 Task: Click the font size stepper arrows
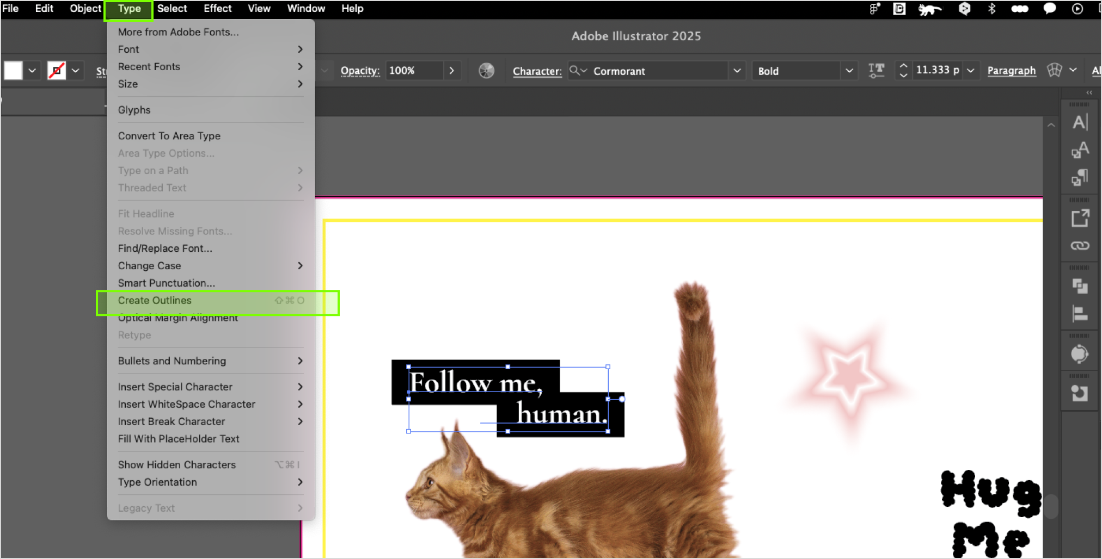pyautogui.click(x=903, y=71)
